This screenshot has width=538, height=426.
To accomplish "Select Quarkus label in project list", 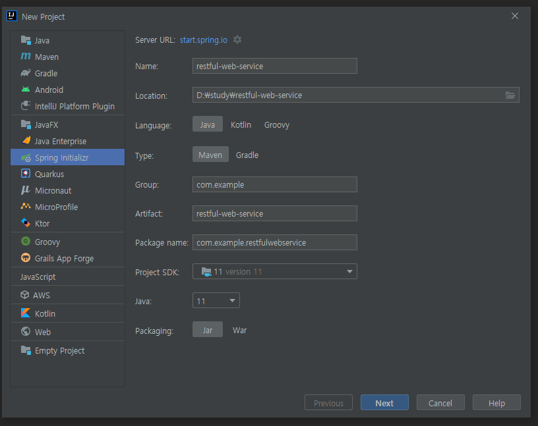I will click(x=49, y=174).
